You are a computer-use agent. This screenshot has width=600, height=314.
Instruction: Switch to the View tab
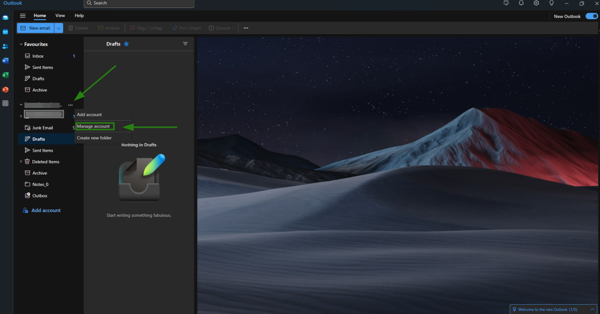coord(60,15)
